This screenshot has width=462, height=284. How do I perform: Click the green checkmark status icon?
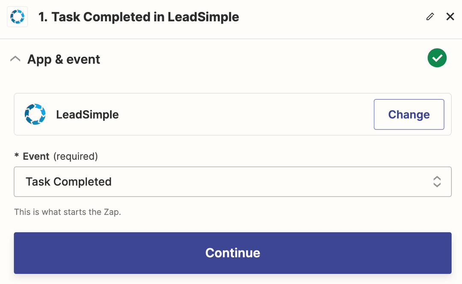(437, 59)
